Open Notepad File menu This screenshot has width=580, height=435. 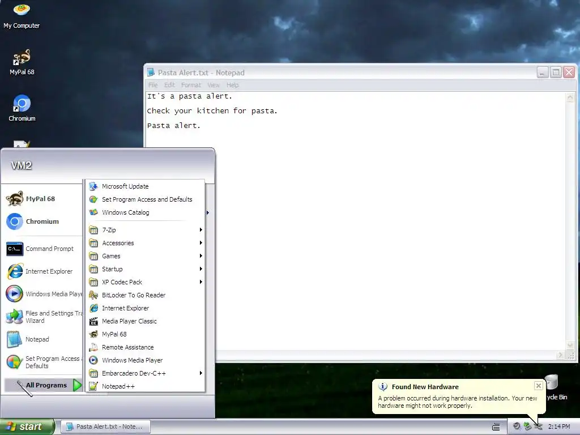click(x=153, y=85)
